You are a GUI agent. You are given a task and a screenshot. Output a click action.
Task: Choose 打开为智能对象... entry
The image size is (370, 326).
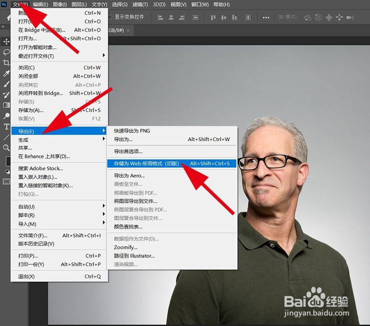coord(60,47)
